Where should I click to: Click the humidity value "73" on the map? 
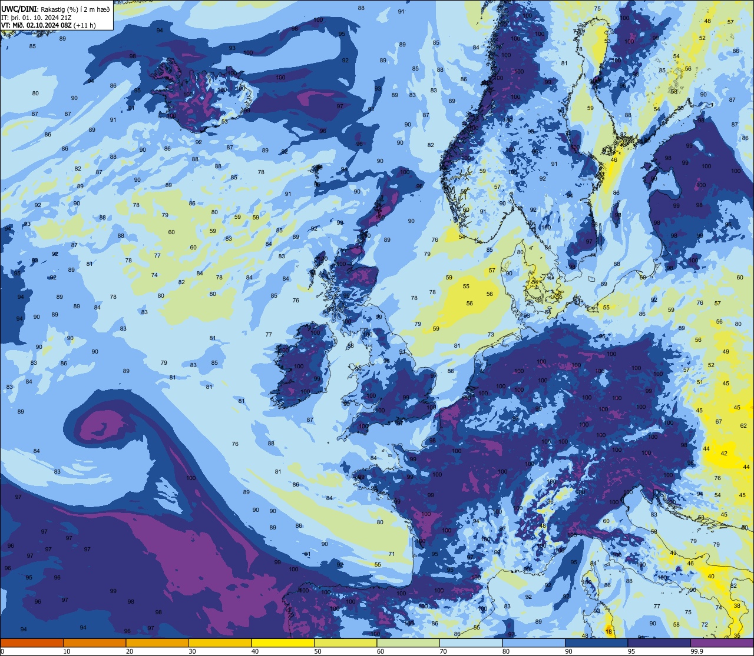(491, 335)
